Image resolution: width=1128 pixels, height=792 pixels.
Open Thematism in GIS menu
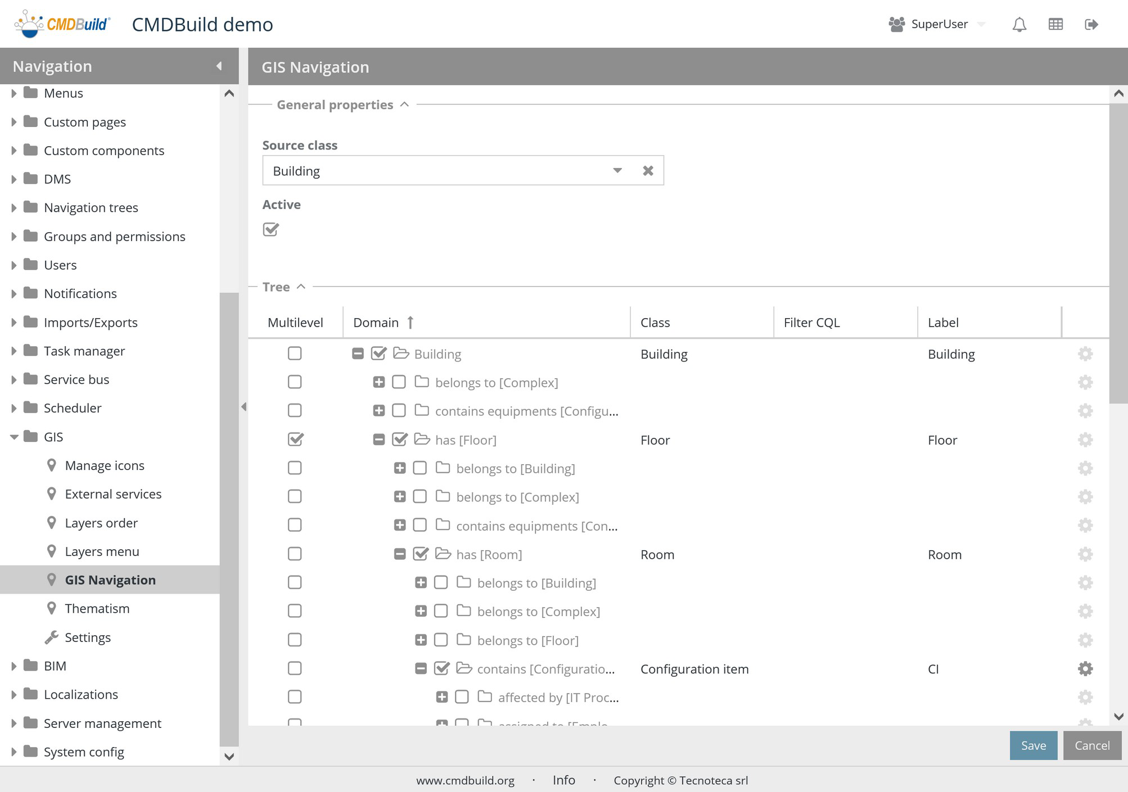(97, 609)
